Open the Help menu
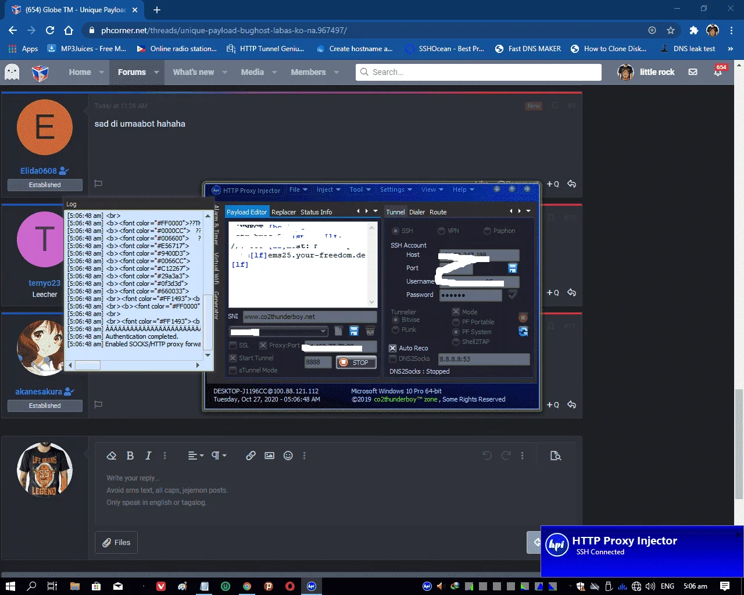744x595 pixels. click(463, 189)
